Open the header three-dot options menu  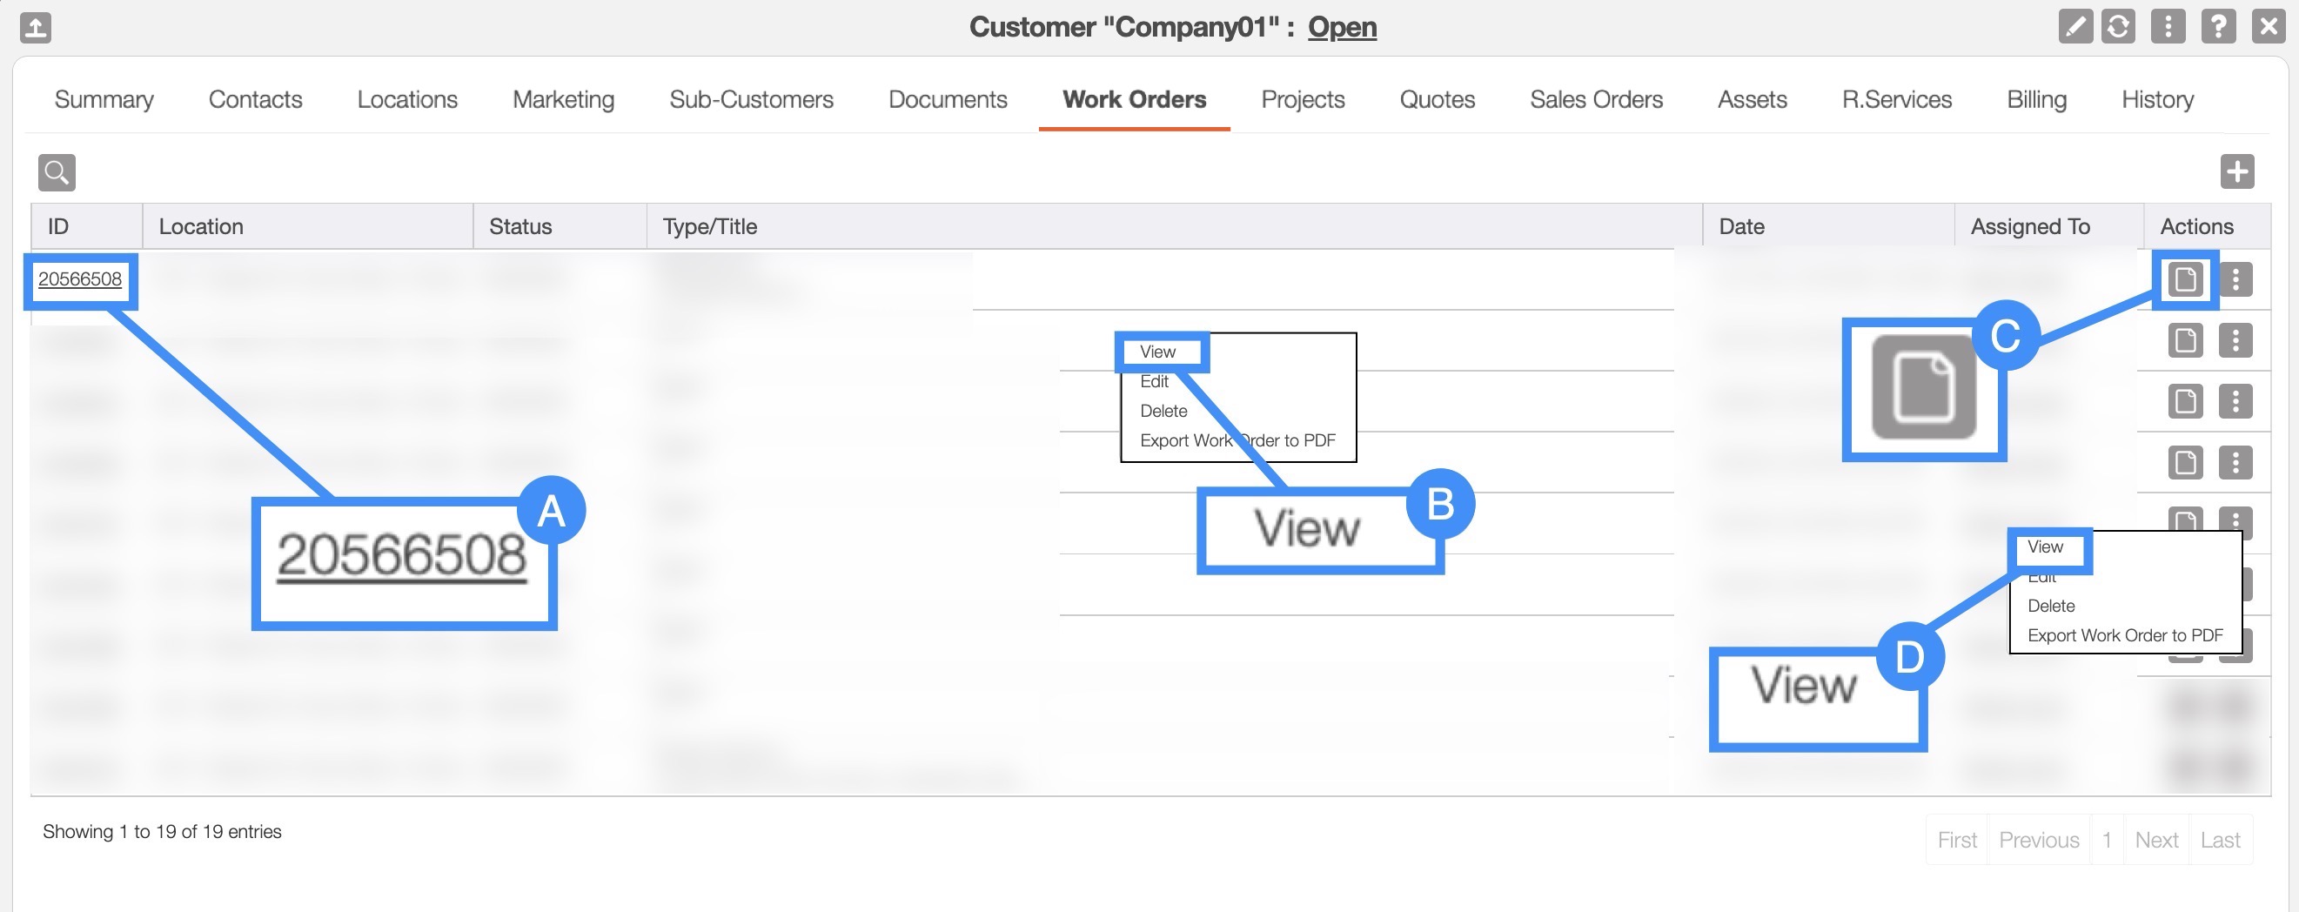(2168, 26)
